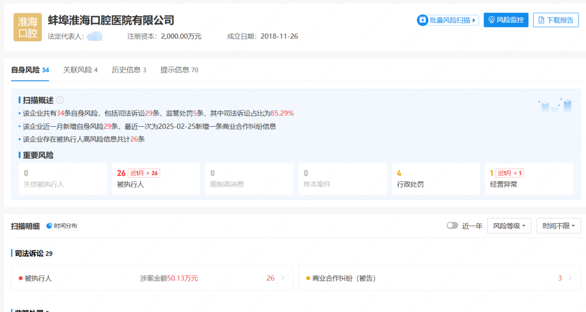This screenshot has height=312, width=586.
Task: Click the 风险监控 button
Action: (x=506, y=20)
